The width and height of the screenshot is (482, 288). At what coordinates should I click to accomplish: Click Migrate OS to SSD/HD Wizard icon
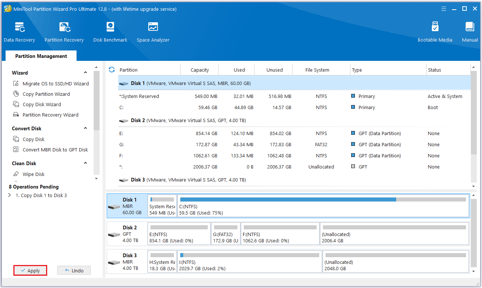pos(16,84)
